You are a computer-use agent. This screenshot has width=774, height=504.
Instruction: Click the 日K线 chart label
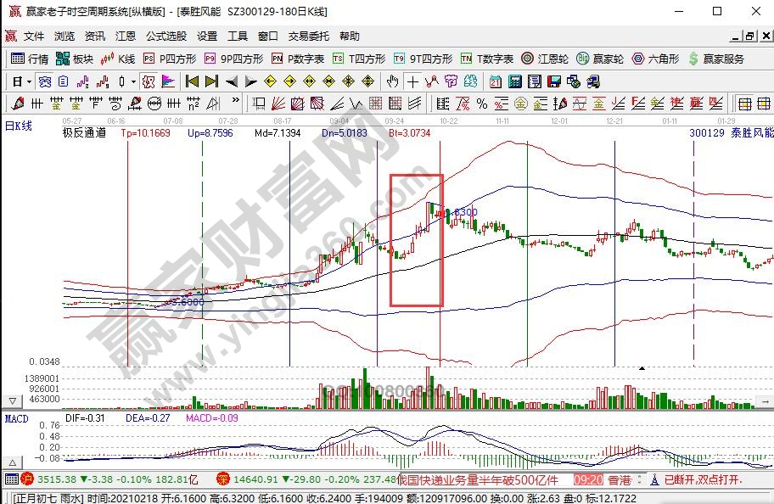pyautogui.click(x=19, y=126)
